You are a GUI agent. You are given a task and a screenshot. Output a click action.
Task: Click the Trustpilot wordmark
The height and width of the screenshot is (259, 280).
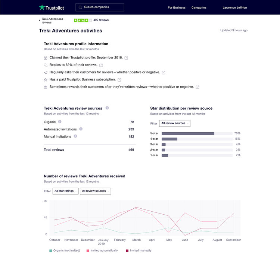coord(55,8)
